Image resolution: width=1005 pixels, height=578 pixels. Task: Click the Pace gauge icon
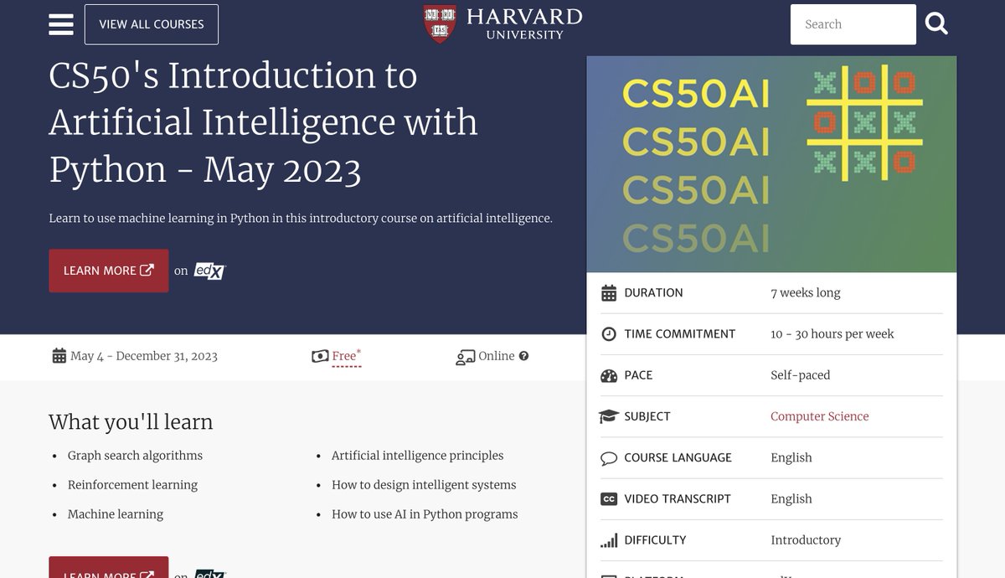[609, 375]
